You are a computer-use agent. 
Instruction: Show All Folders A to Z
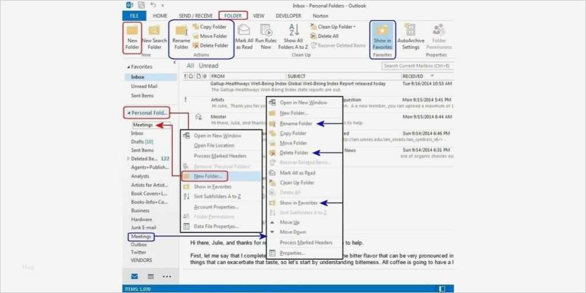294,37
